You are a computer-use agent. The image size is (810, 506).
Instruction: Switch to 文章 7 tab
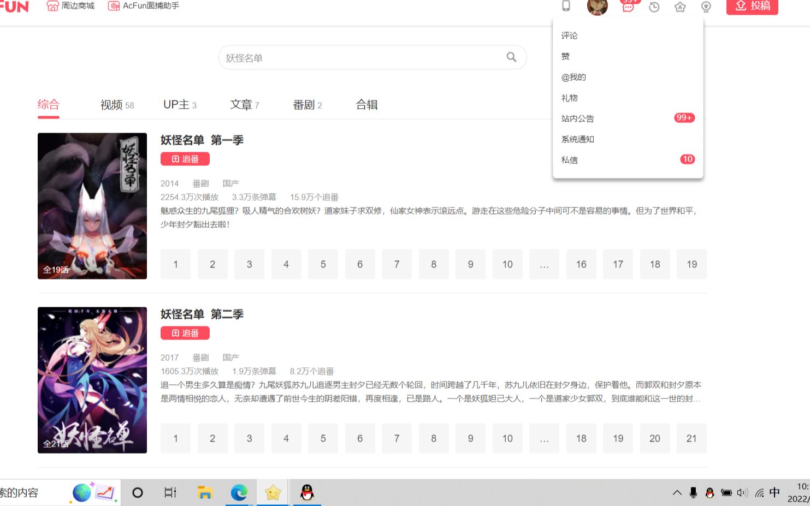click(x=244, y=105)
